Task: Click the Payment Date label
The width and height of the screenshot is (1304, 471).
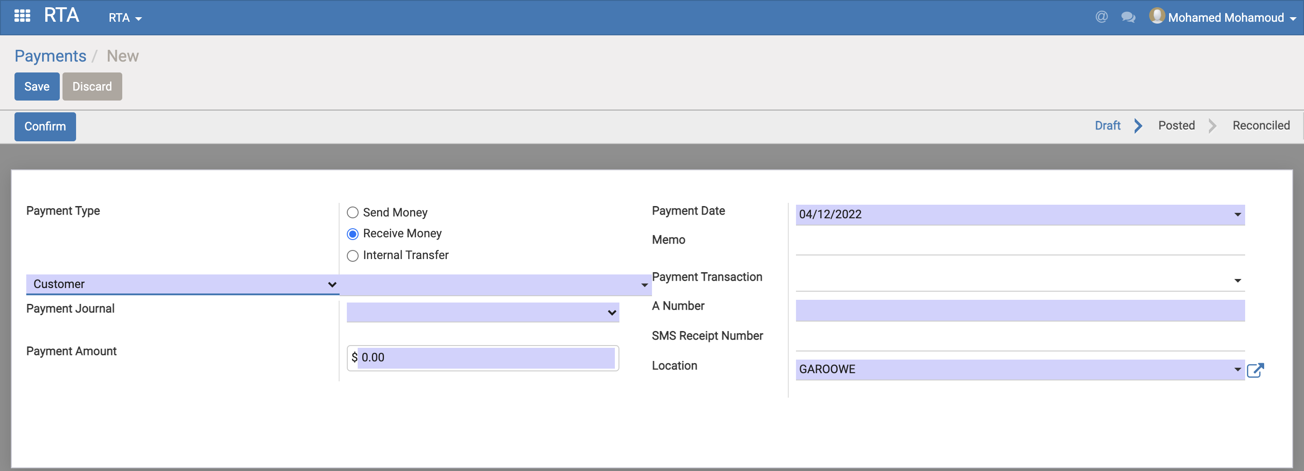Action: pyautogui.click(x=688, y=211)
